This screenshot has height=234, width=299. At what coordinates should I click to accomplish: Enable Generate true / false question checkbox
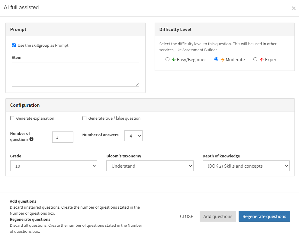tap(84, 118)
